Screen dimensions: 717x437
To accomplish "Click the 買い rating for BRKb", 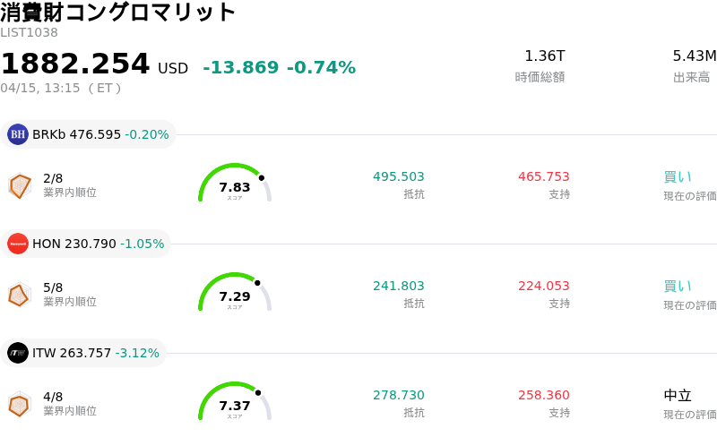I will [678, 177].
